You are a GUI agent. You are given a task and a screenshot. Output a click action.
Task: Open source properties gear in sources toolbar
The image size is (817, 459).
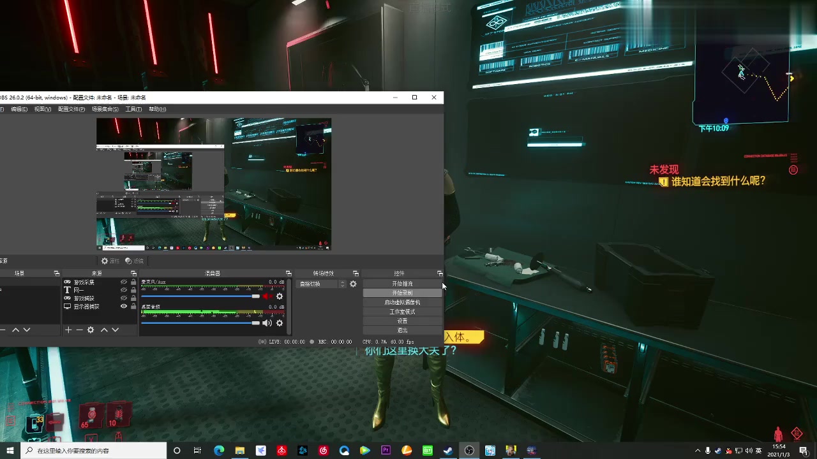[91, 330]
